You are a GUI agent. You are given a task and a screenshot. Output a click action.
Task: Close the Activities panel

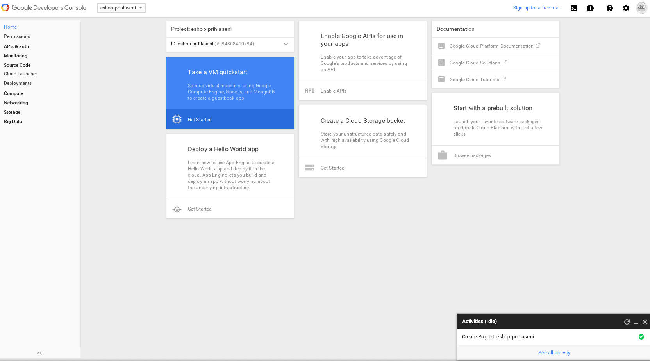pos(645,322)
